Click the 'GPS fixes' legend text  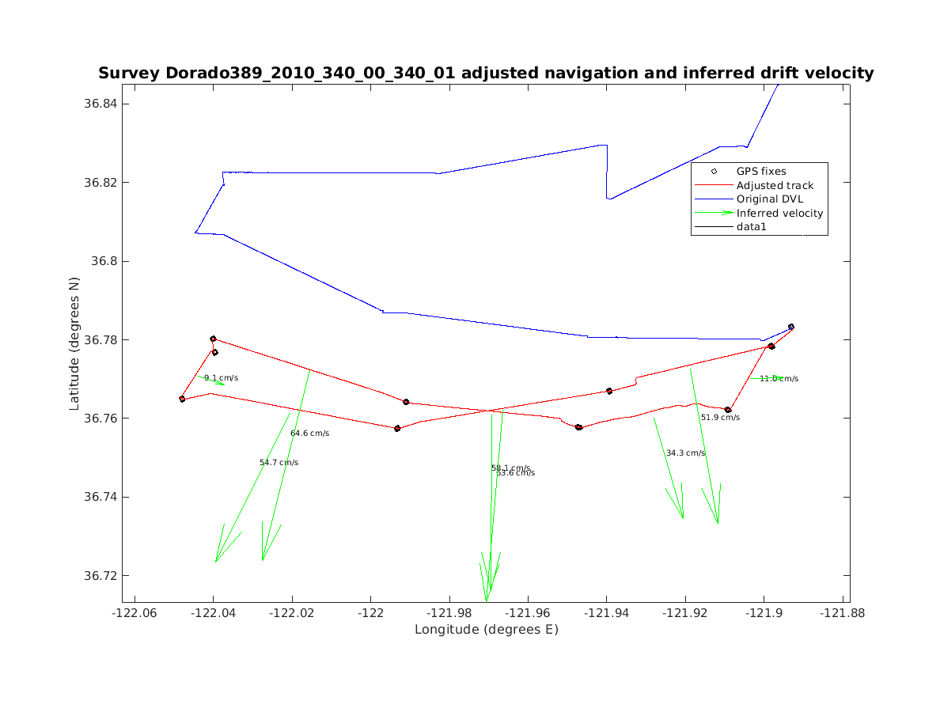[761, 171]
